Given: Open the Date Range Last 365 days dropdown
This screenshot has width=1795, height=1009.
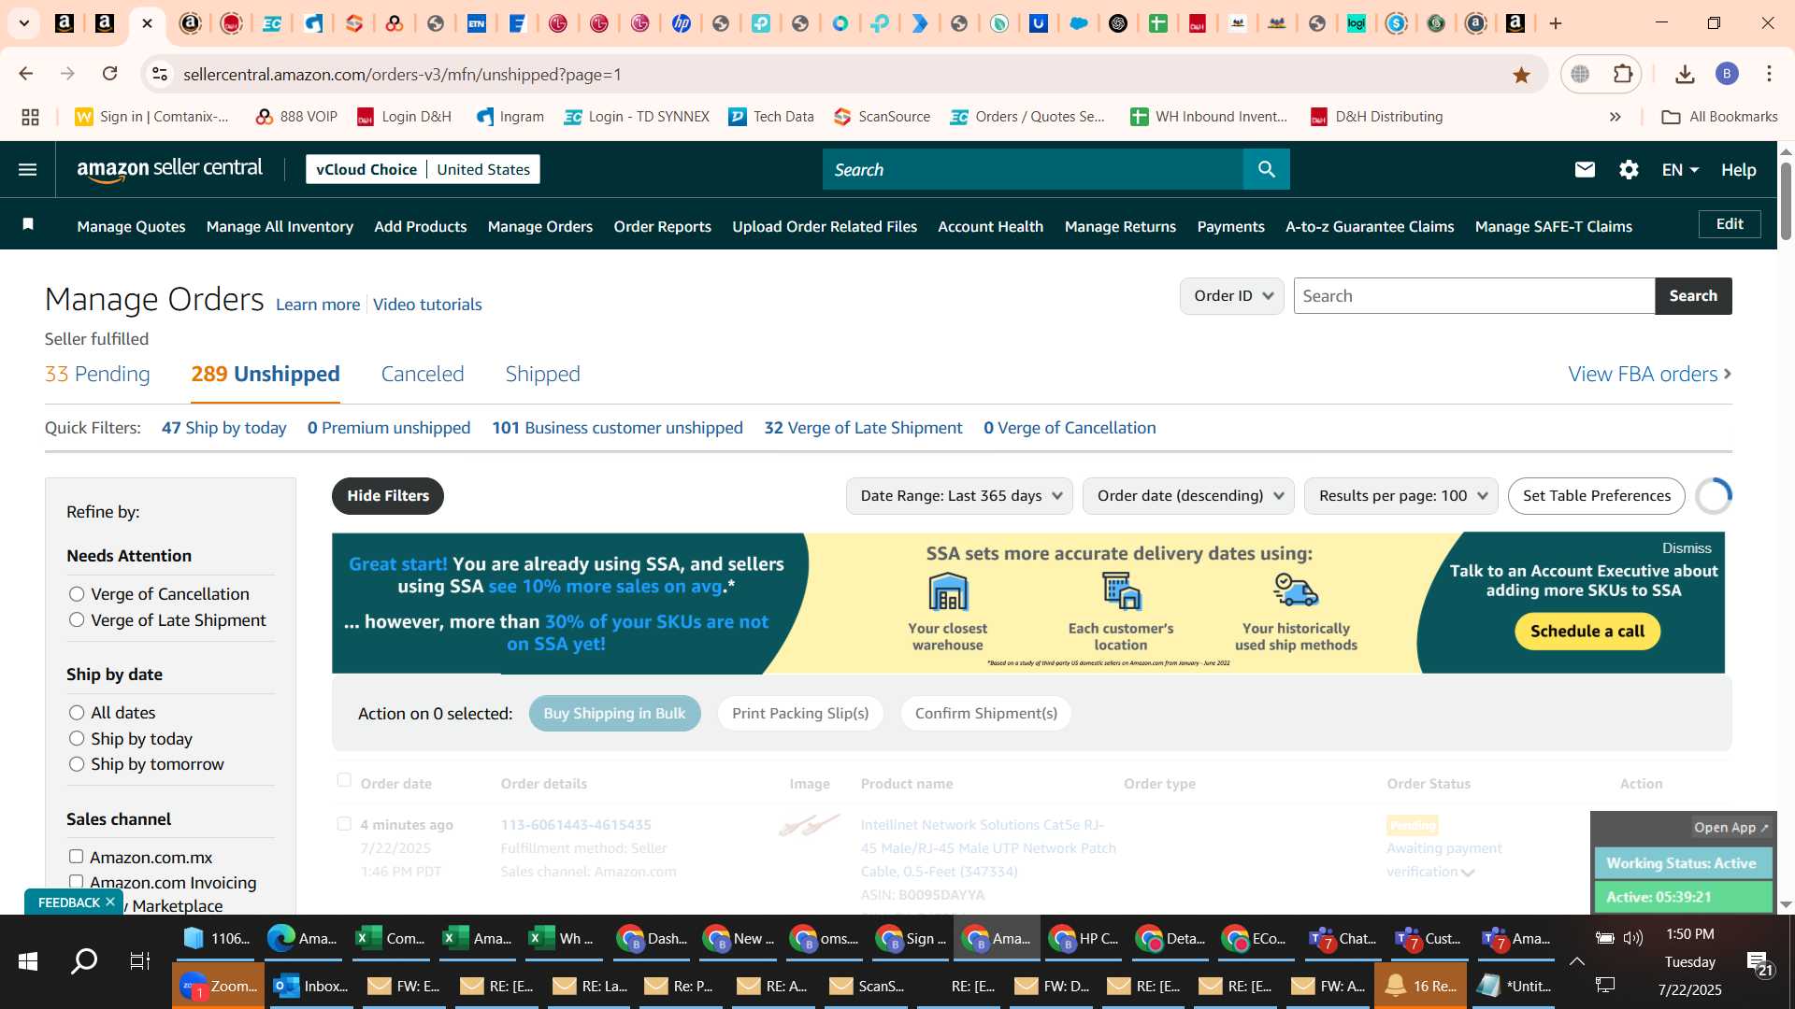Looking at the screenshot, I should click(959, 496).
